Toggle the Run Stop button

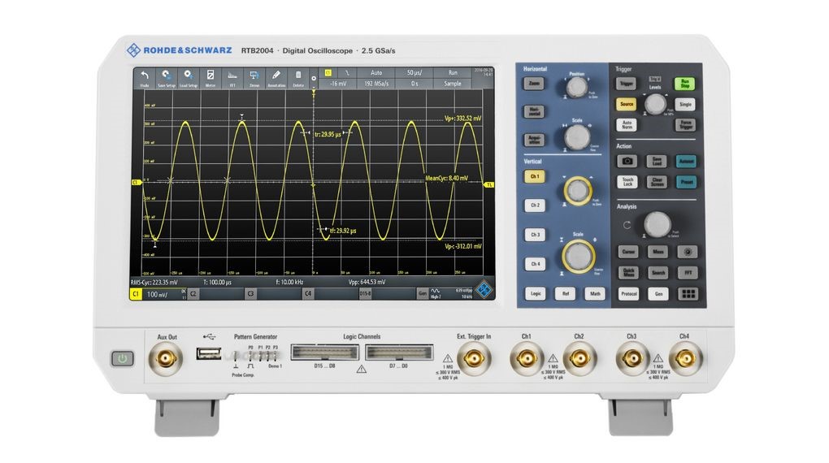pyautogui.click(x=685, y=83)
